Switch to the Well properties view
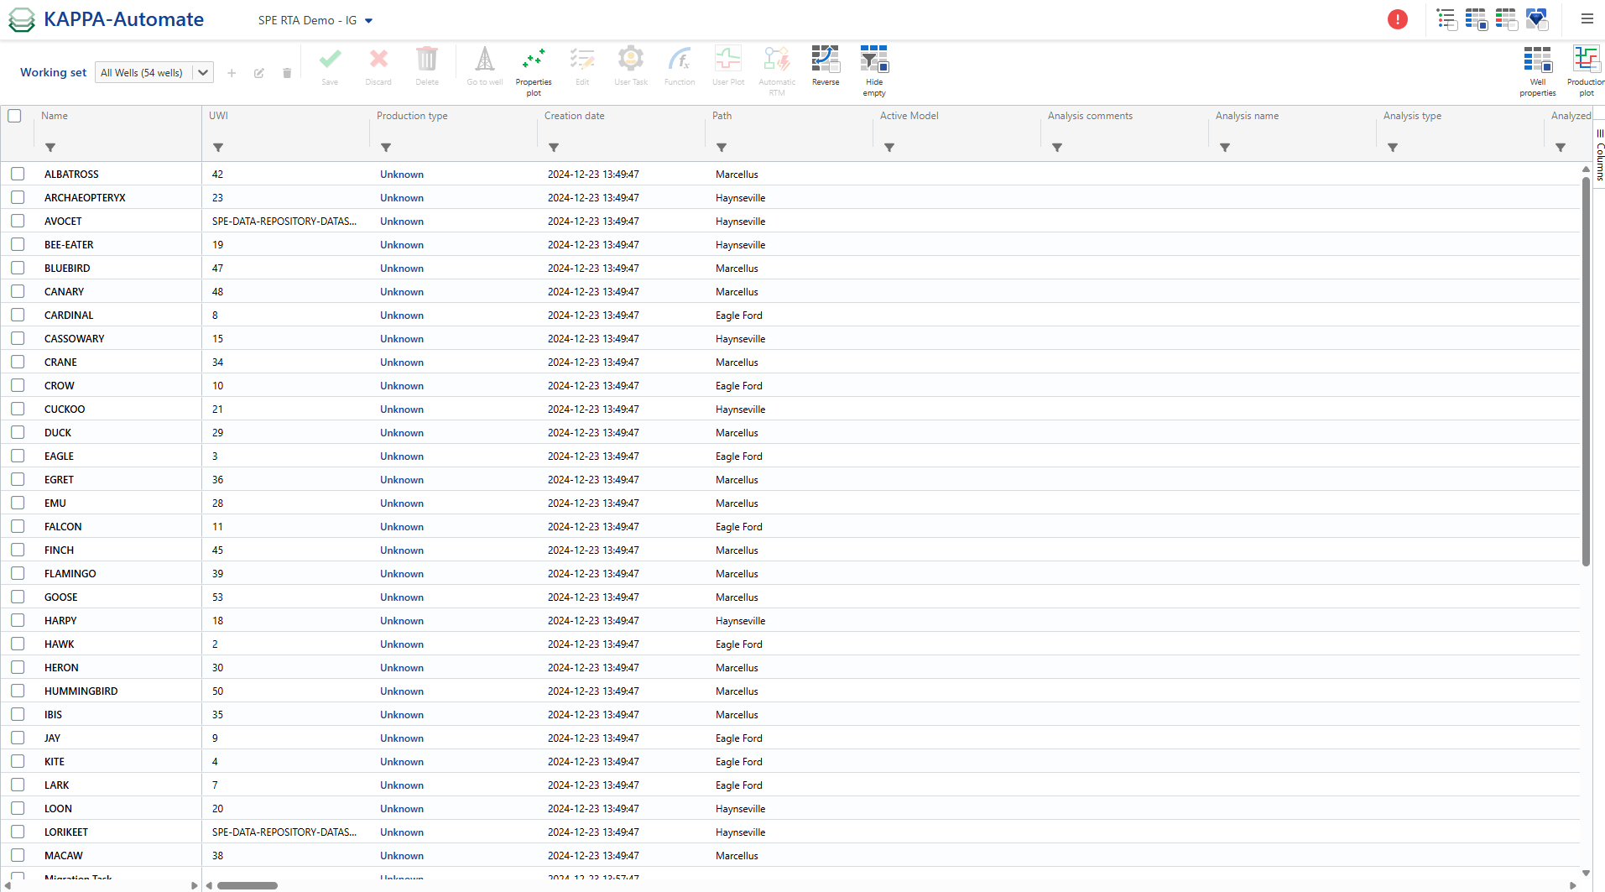1605x892 pixels. [1538, 70]
